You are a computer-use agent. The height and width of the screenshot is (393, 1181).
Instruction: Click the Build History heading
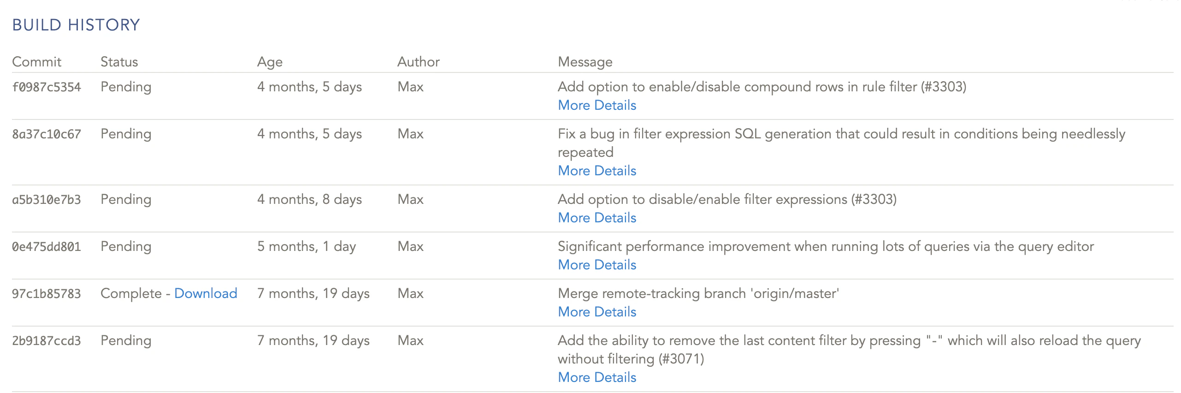coord(76,25)
